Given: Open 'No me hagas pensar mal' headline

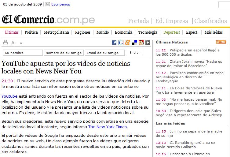Looking at the screenshot, I should (189, 102).
